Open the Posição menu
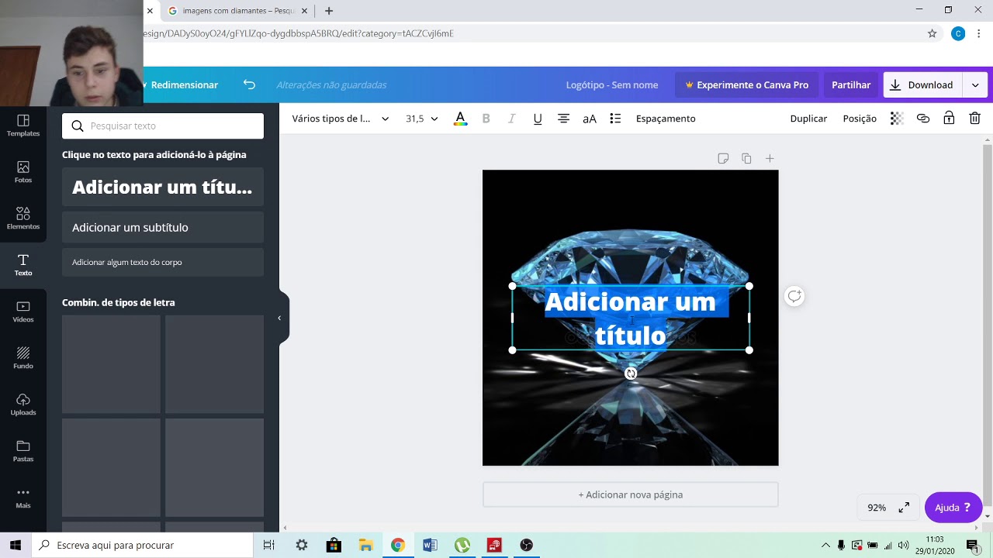This screenshot has width=993, height=558. (x=860, y=119)
